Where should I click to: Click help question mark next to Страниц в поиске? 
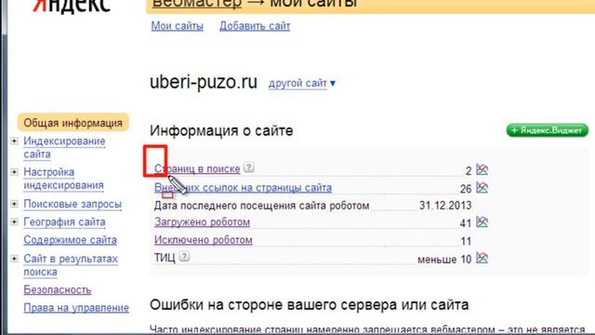248,167
